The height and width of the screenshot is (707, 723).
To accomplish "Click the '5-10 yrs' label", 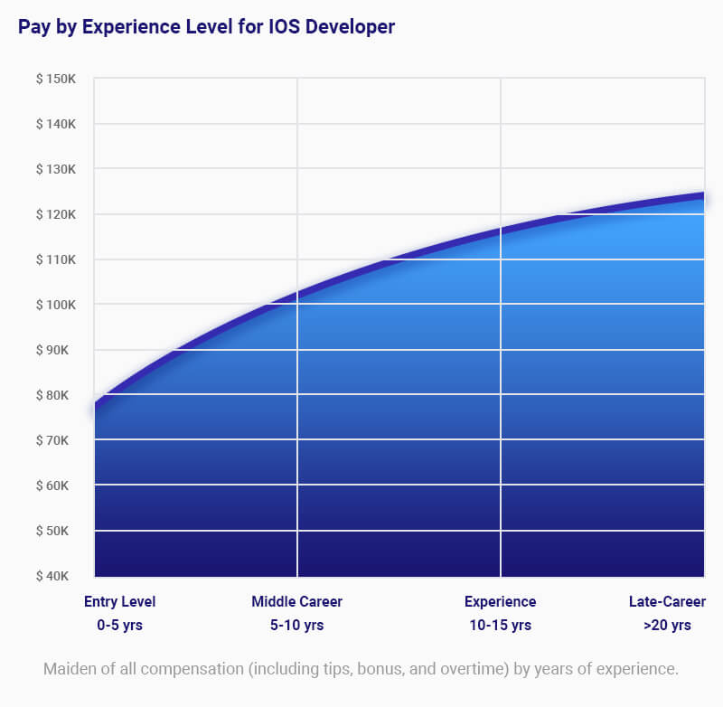I will click(x=296, y=625).
